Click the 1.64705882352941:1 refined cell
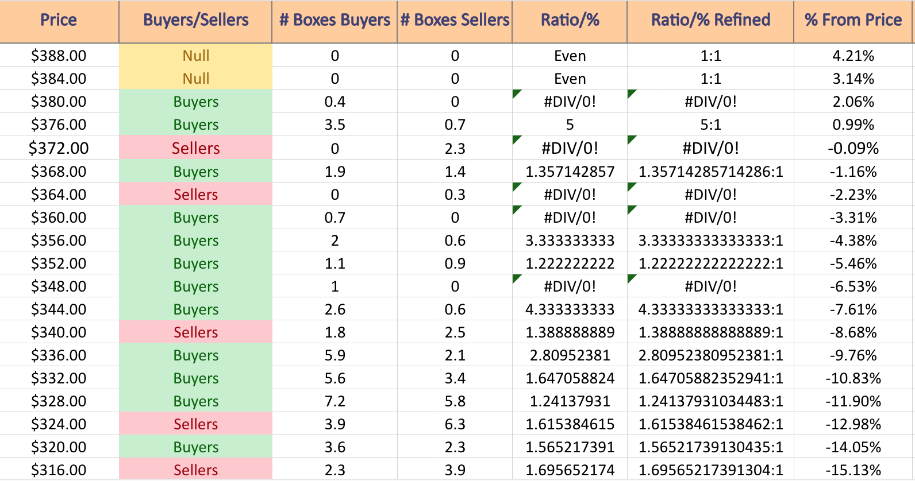 710,378
